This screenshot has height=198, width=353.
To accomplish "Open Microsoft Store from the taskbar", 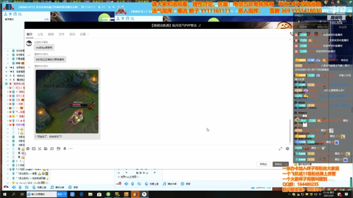I will coord(99,194).
